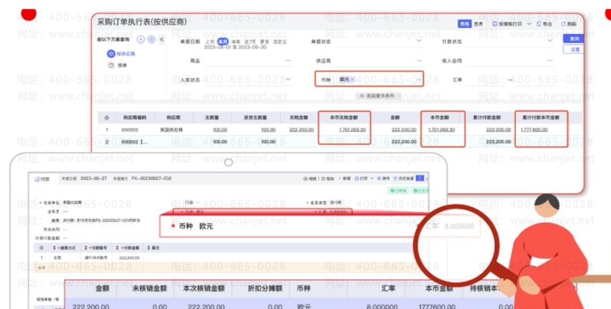Open 历史单据 in the 付款 window
This screenshot has width=611, height=309.
404,179
